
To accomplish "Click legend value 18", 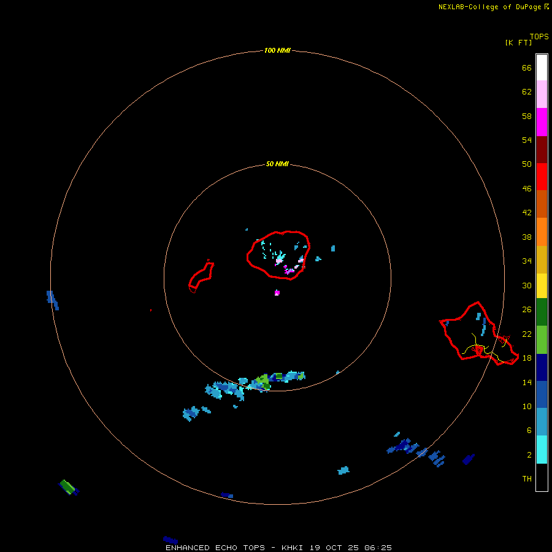I will (527, 358).
